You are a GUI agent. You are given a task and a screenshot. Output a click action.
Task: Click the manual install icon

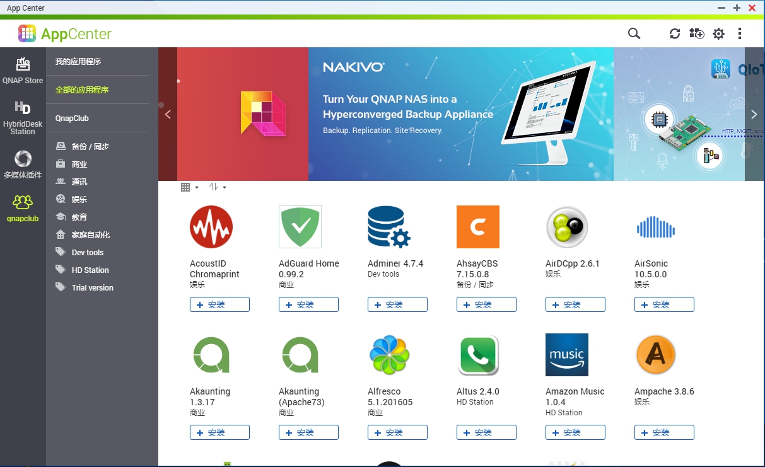696,33
